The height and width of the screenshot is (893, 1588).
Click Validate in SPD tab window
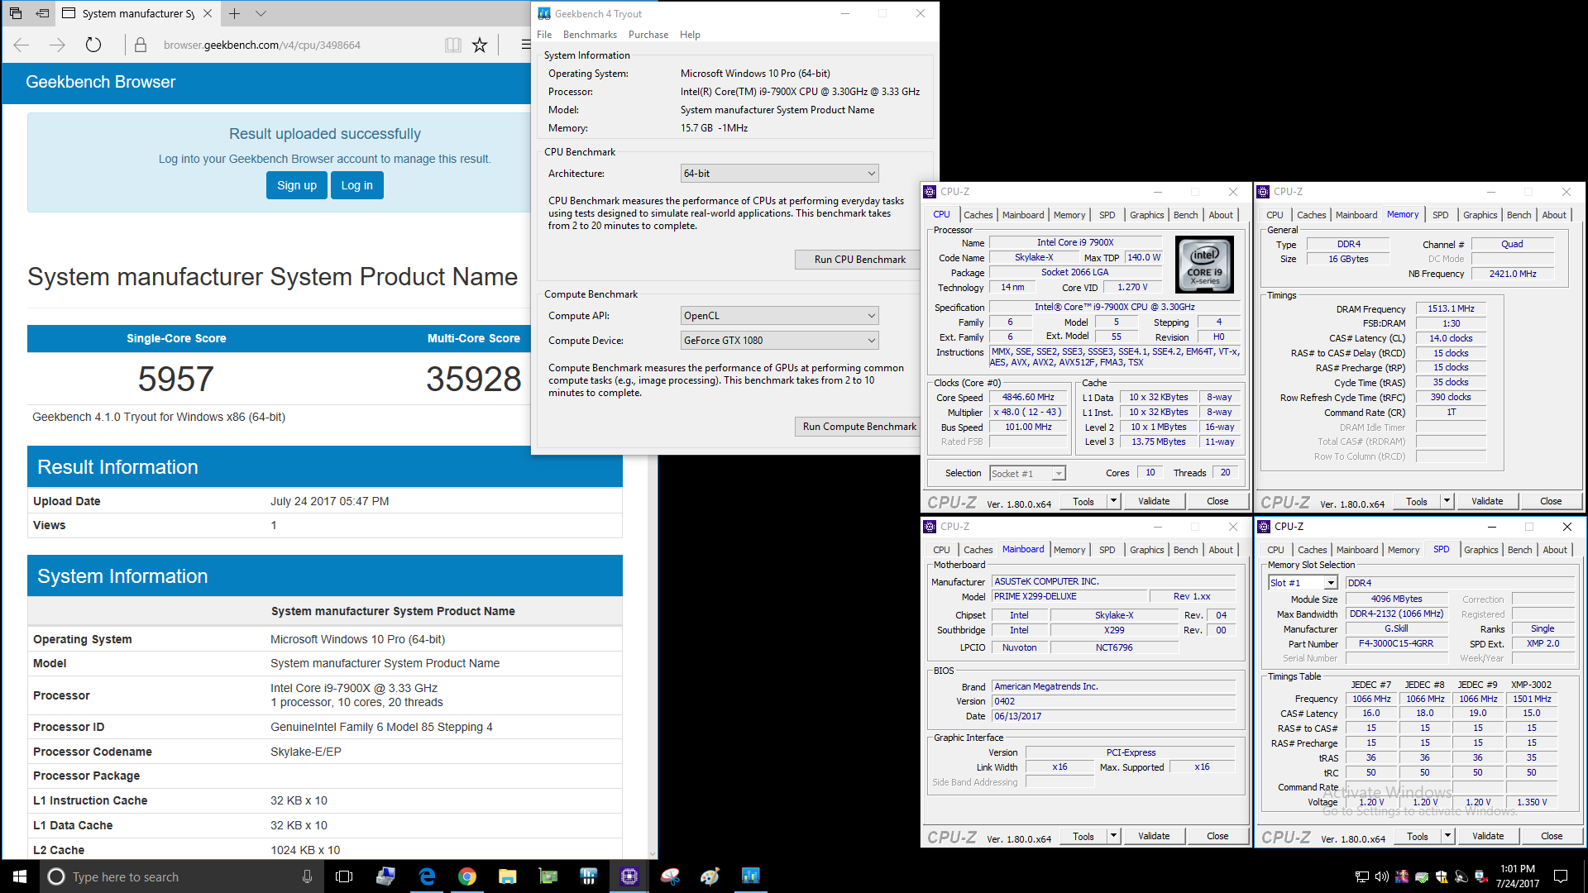click(x=1488, y=836)
